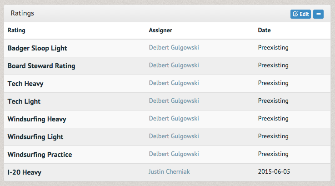335x186 pixels.
Task: Click the 2015-06-05 date cell
Action: point(274,172)
